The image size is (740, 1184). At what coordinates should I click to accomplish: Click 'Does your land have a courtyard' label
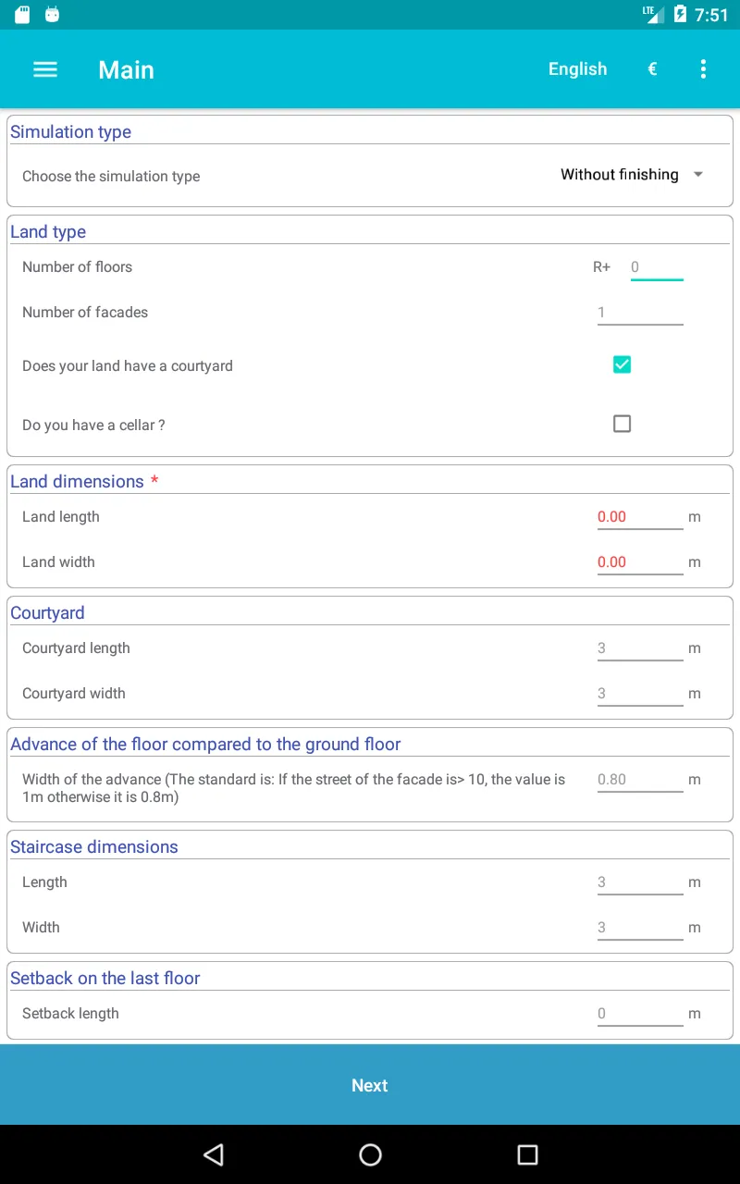click(x=128, y=366)
